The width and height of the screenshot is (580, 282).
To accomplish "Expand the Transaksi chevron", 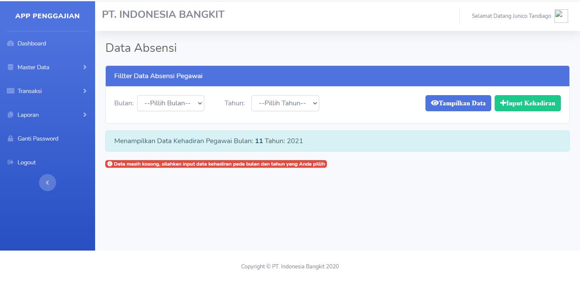I will [x=84, y=90].
